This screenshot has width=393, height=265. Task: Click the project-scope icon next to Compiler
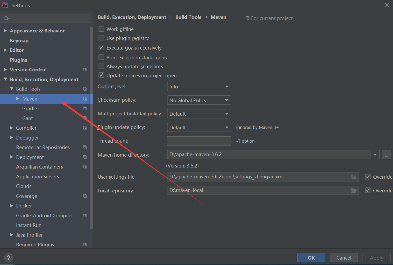[85, 128]
